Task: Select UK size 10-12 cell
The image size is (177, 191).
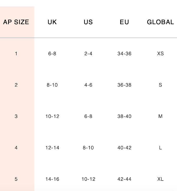Action: [52, 116]
